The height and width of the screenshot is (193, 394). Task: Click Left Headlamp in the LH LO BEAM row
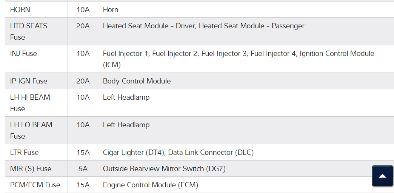pos(126,125)
